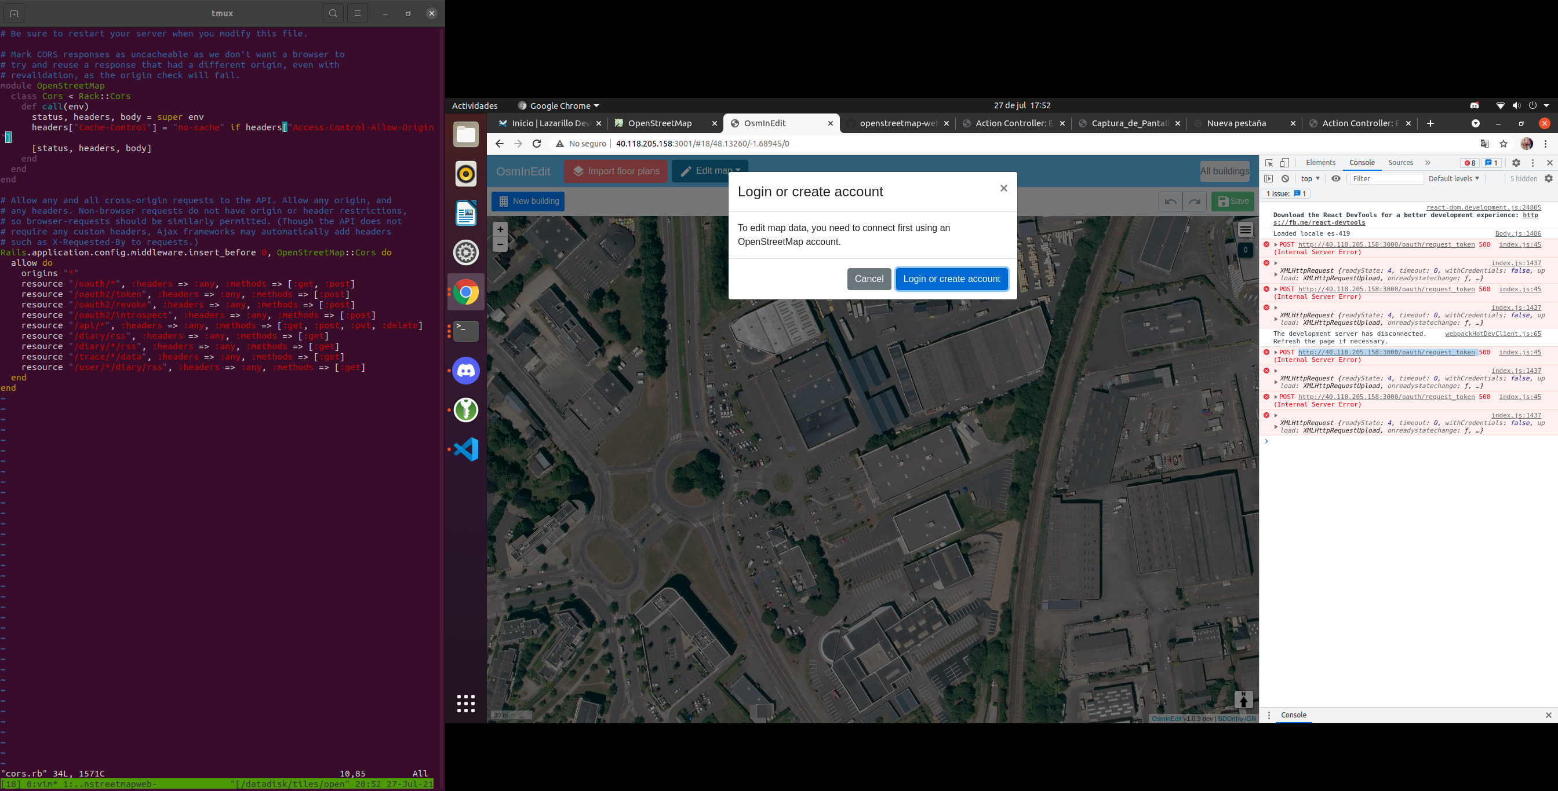
Task: Click Actividades in top bar
Action: [x=475, y=106]
